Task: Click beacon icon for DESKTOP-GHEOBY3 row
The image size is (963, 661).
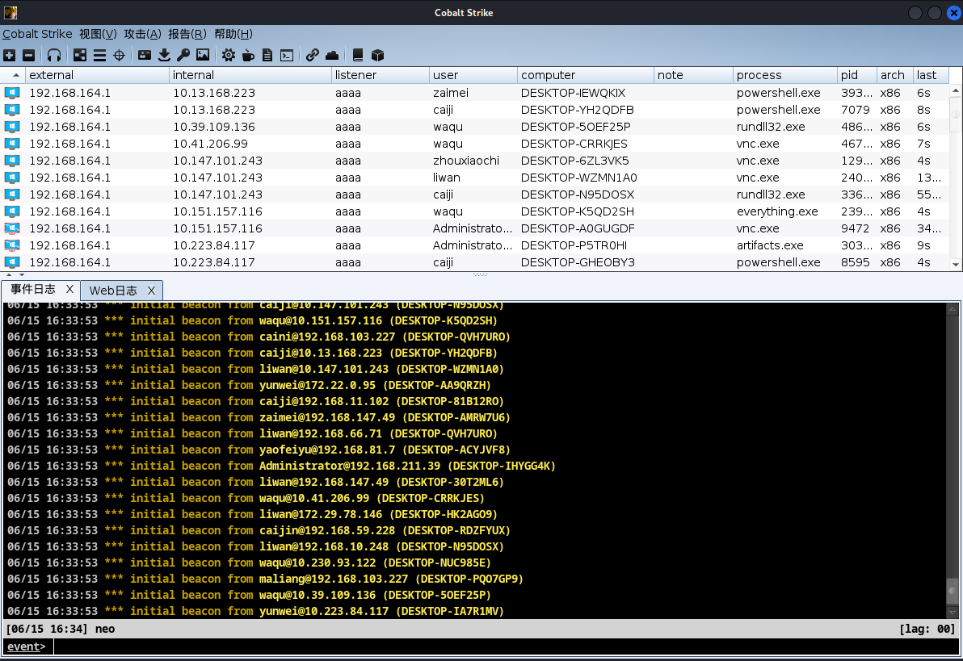Action: coord(12,262)
